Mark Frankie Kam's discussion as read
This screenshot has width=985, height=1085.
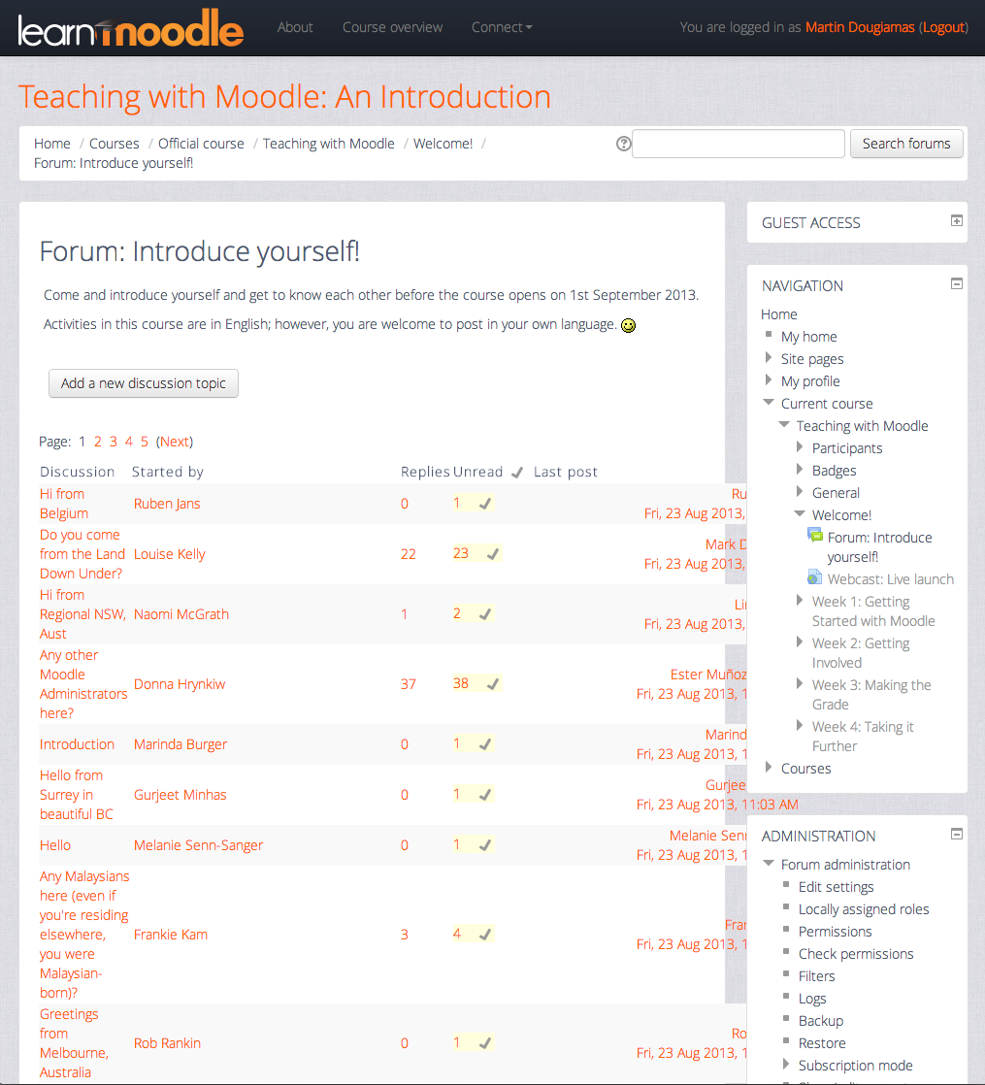[x=485, y=935]
